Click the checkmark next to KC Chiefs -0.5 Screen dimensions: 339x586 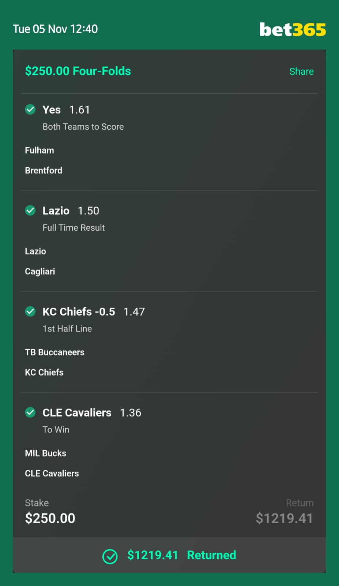(30, 311)
